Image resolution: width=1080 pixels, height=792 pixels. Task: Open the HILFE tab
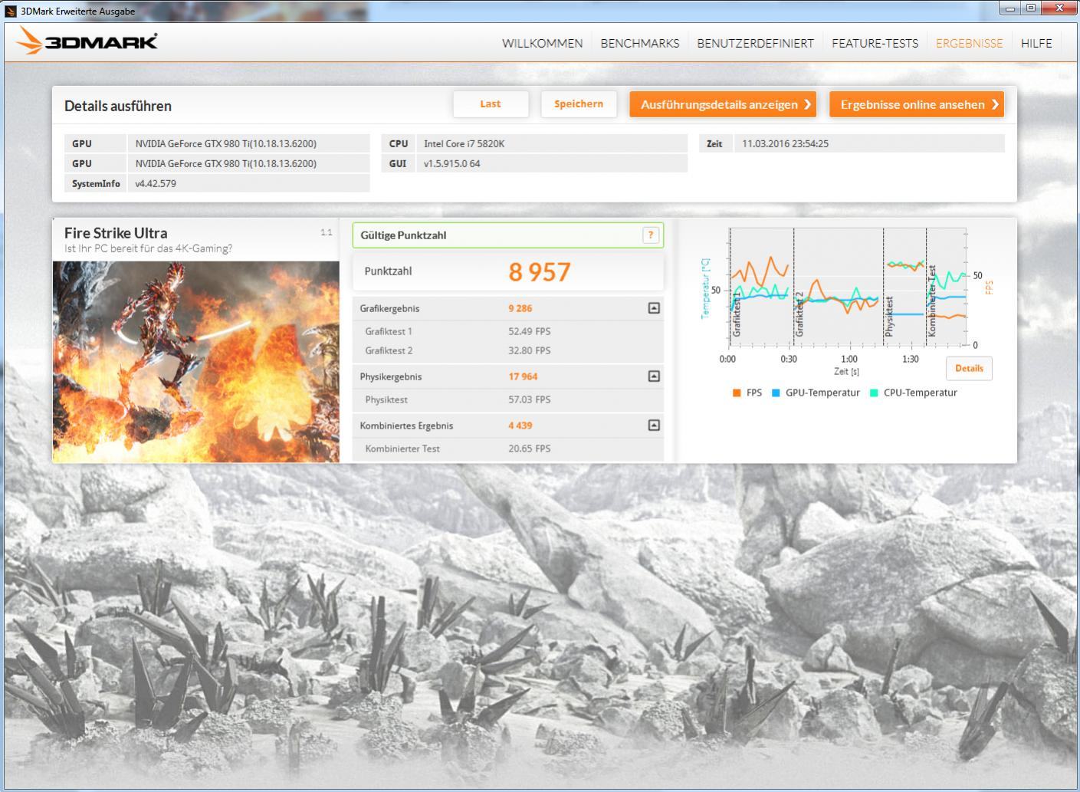click(x=1036, y=43)
